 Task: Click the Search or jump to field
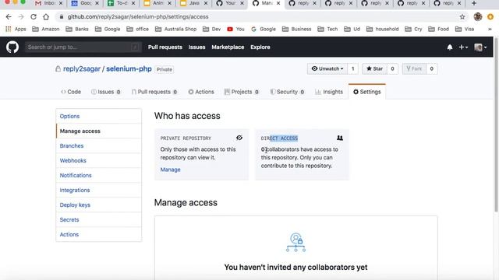(x=83, y=47)
